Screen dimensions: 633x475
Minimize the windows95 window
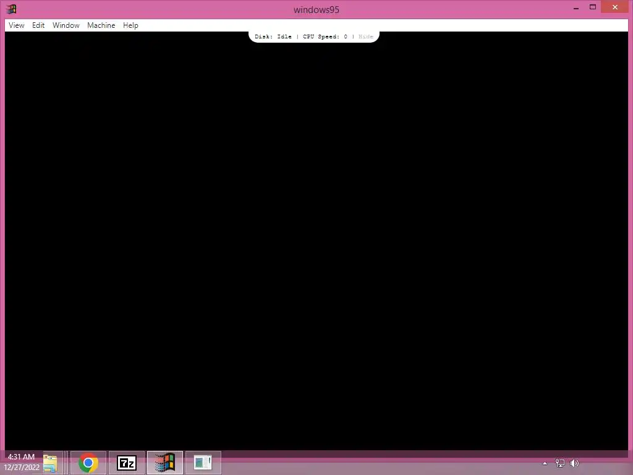click(576, 7)
